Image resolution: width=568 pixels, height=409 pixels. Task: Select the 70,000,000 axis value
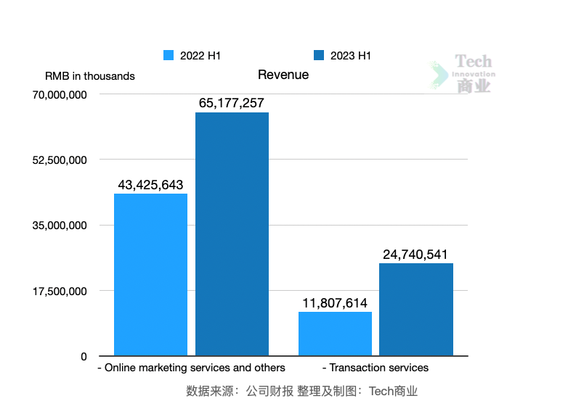coord(60,94)
